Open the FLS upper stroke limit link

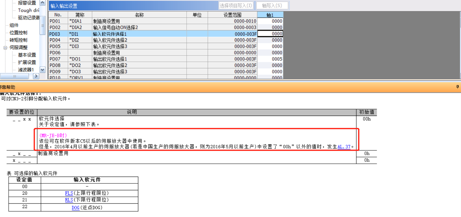[69, 193]
